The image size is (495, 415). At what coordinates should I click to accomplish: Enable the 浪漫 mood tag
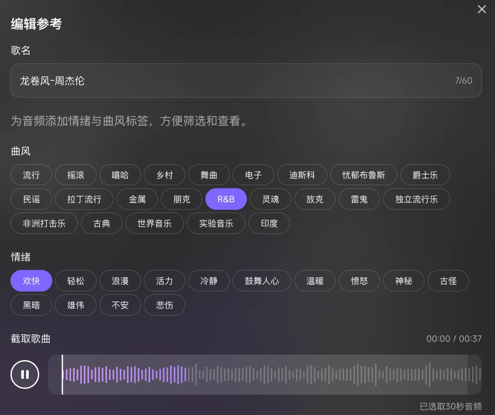pyautogui.click(x=120, y=281)
